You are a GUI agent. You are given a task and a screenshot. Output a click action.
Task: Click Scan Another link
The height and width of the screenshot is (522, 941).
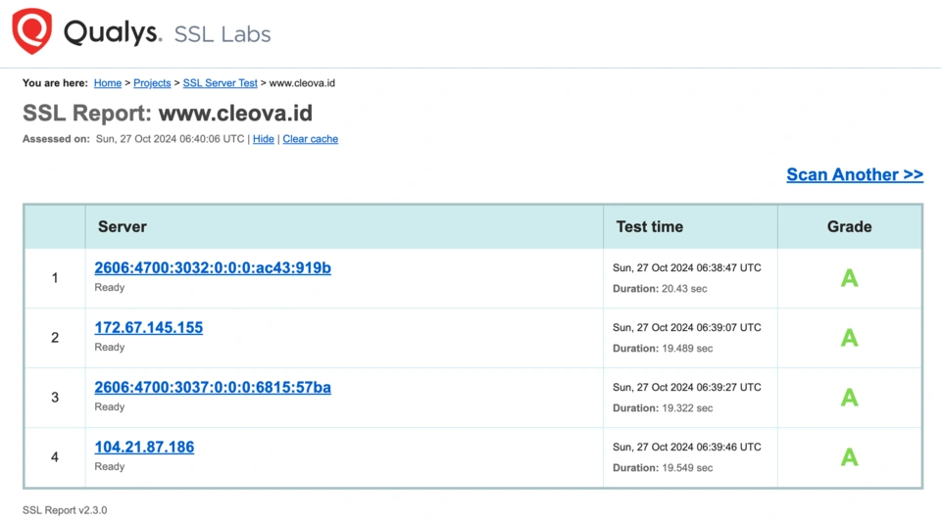point(855,174)
